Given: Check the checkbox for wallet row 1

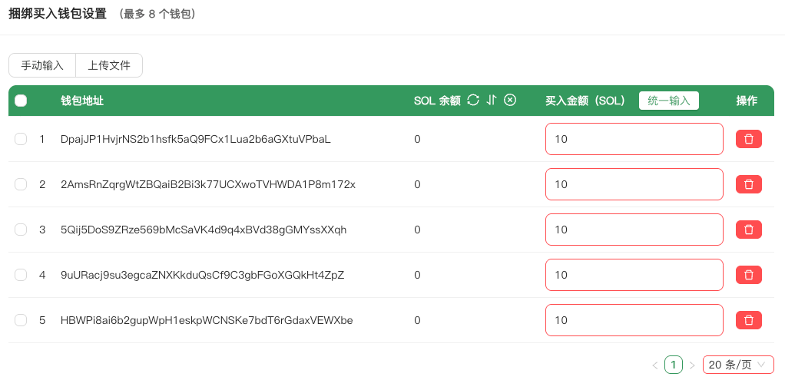Looking at the screenshot, I should coord(21,139).
